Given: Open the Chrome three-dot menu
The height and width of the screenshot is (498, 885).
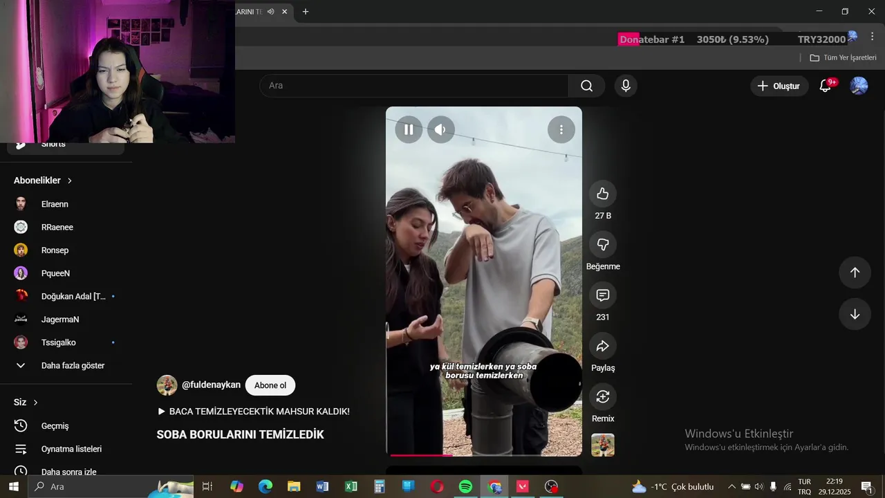Looking at the screenshot, I should click(873, 37).
